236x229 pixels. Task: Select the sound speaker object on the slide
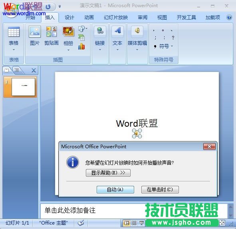(137, 133)
